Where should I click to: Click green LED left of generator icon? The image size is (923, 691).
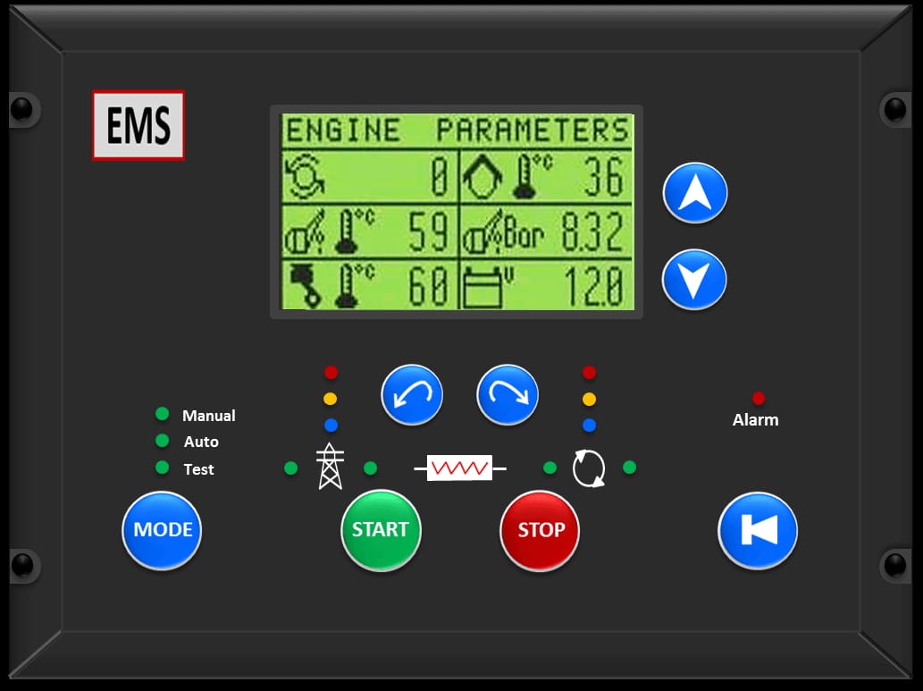(x=550, y=468)
